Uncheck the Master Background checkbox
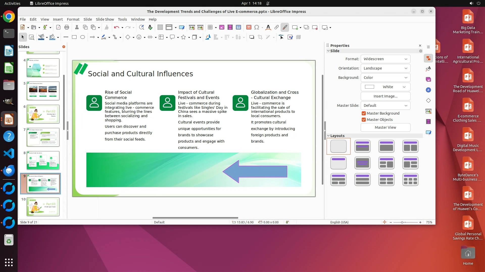The width and height of the screenshot is (485, 272). click(364, 113)
